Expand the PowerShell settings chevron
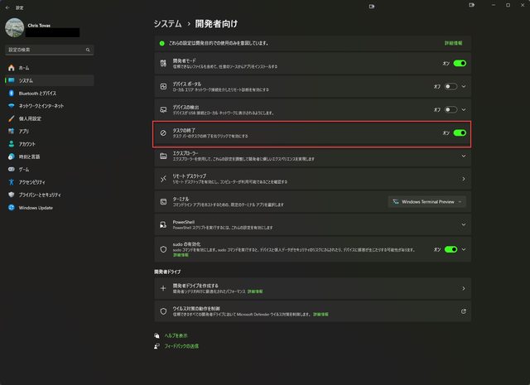This screenshot has width=530, height=385. 463,224
